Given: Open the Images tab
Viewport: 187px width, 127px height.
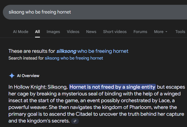Looking at the screenshot, I should pyautogui.click(x=53, y=32).
